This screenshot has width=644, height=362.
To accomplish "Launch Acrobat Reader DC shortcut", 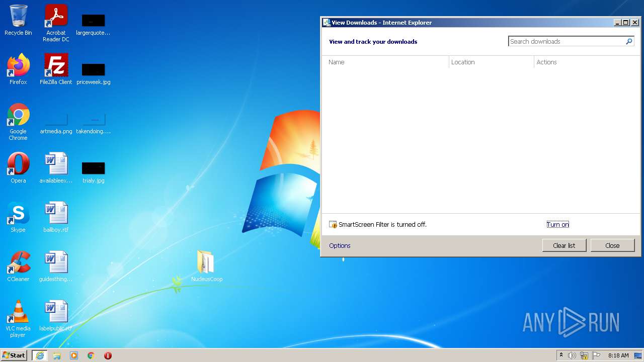I will coord(56,23).
